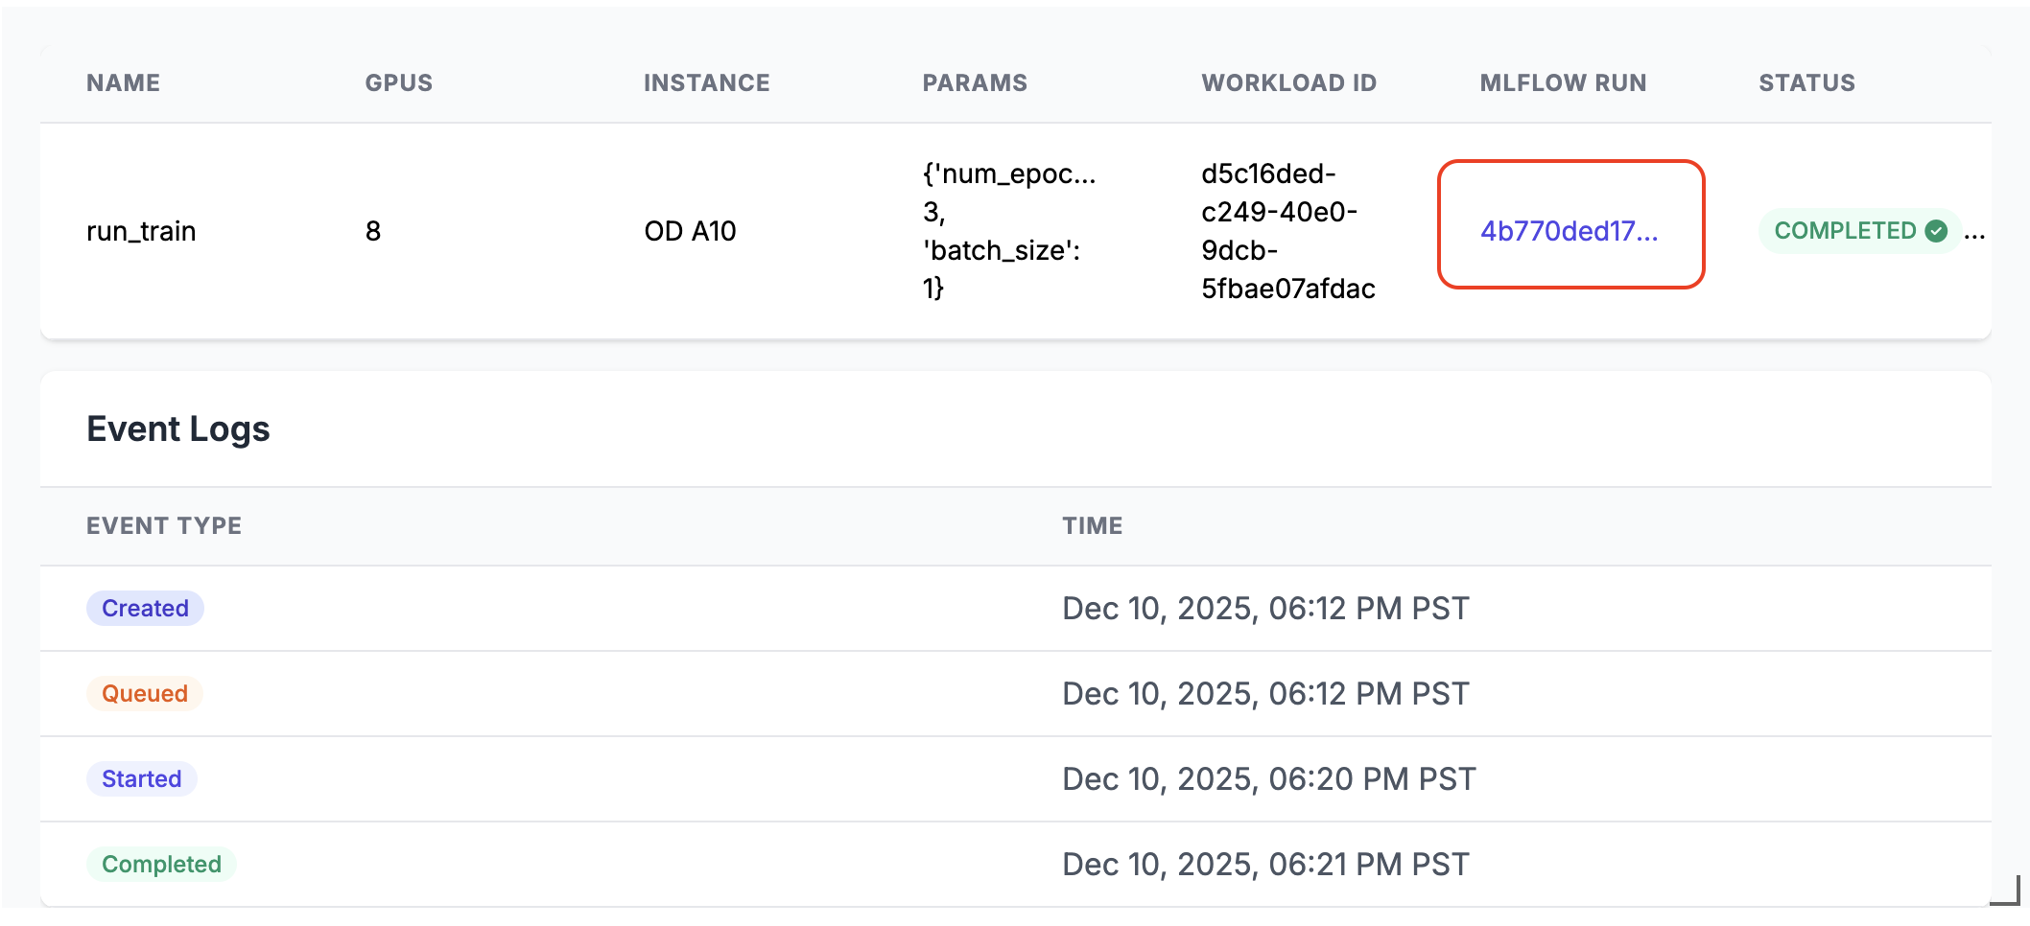The image size is (2030, 926).
Task: Open the MLflow run 4b770ded17 link
Action: 1569,231
